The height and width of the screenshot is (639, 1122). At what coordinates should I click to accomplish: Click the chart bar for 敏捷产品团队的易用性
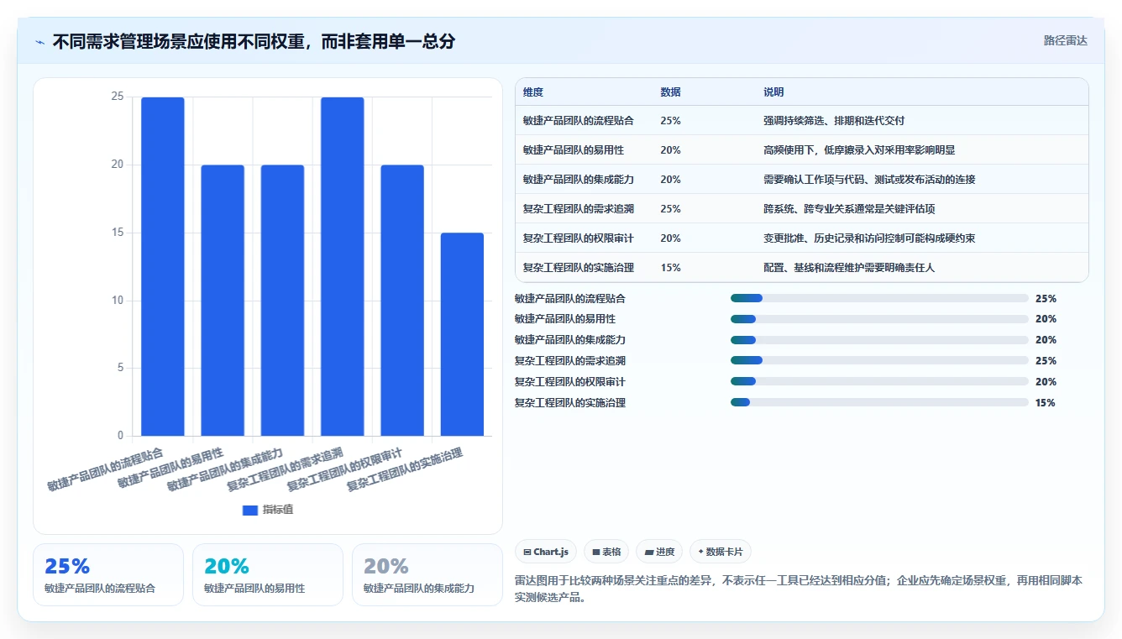tap(223, 301)
